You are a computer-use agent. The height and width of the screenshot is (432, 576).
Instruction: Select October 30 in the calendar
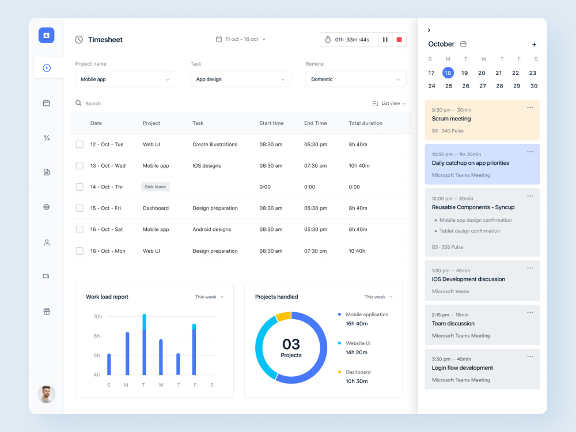pyautogui.click(x=534, y=86)
